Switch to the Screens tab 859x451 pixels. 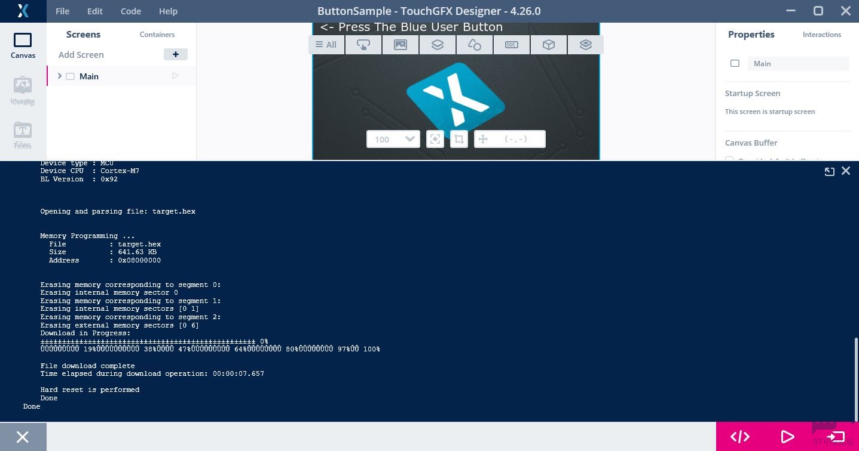[x=83, y=35]
